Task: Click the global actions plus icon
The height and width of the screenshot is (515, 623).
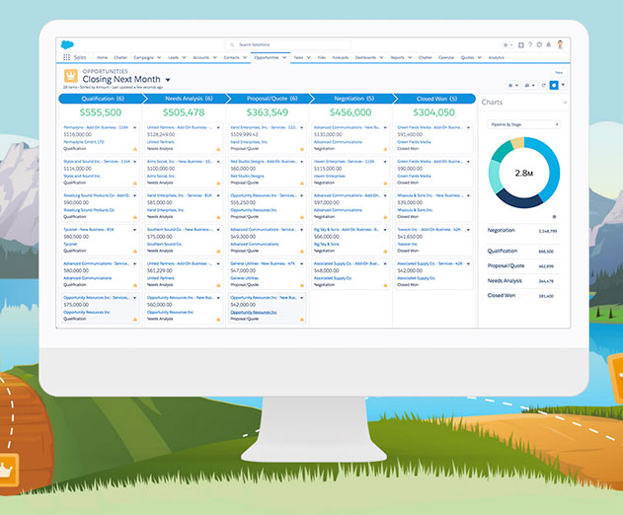Action: (x=521, y=45)
